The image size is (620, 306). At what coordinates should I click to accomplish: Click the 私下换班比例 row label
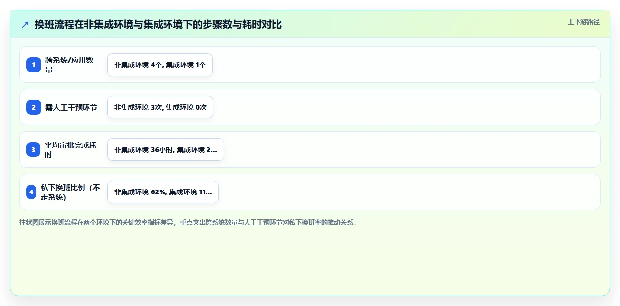click(70, 192)
